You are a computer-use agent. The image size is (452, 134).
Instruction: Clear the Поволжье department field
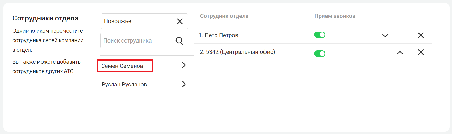tap(180, 21)
